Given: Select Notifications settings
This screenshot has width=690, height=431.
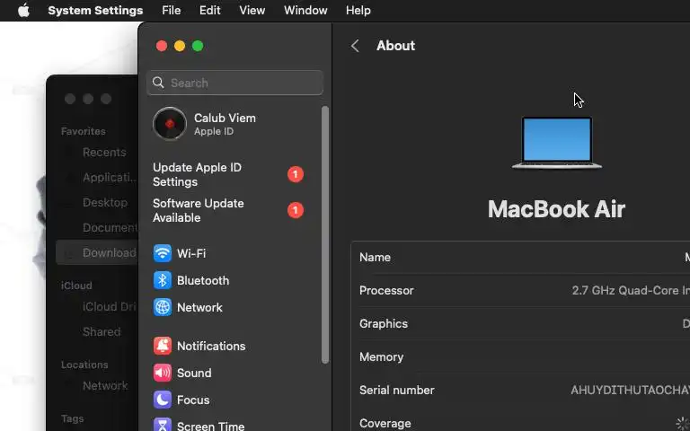Looking at the screenshot, I should [x=211, y=346].
